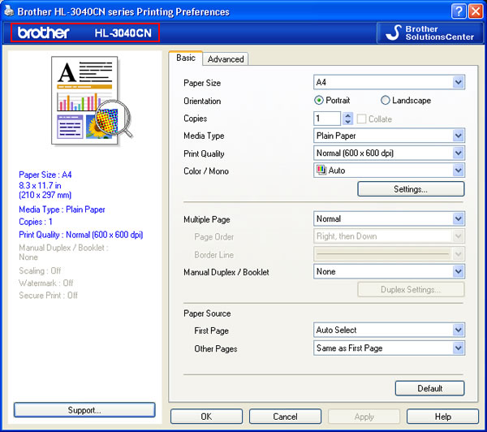Click the Support... button
The height and width of the screenshot is (432, 487).
click(84, 410)
